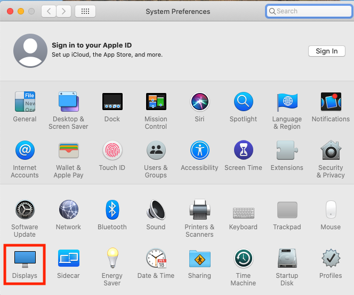
Task: Select the Siri preferences icon
Action: click(199, 102)
